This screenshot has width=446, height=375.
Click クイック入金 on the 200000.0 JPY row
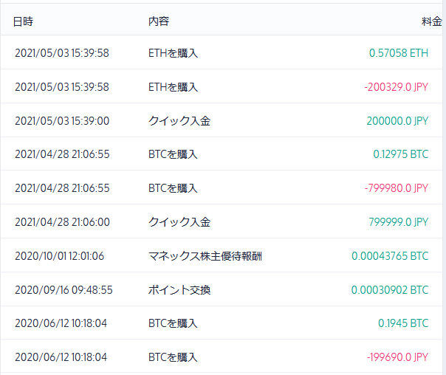(179, 121)
